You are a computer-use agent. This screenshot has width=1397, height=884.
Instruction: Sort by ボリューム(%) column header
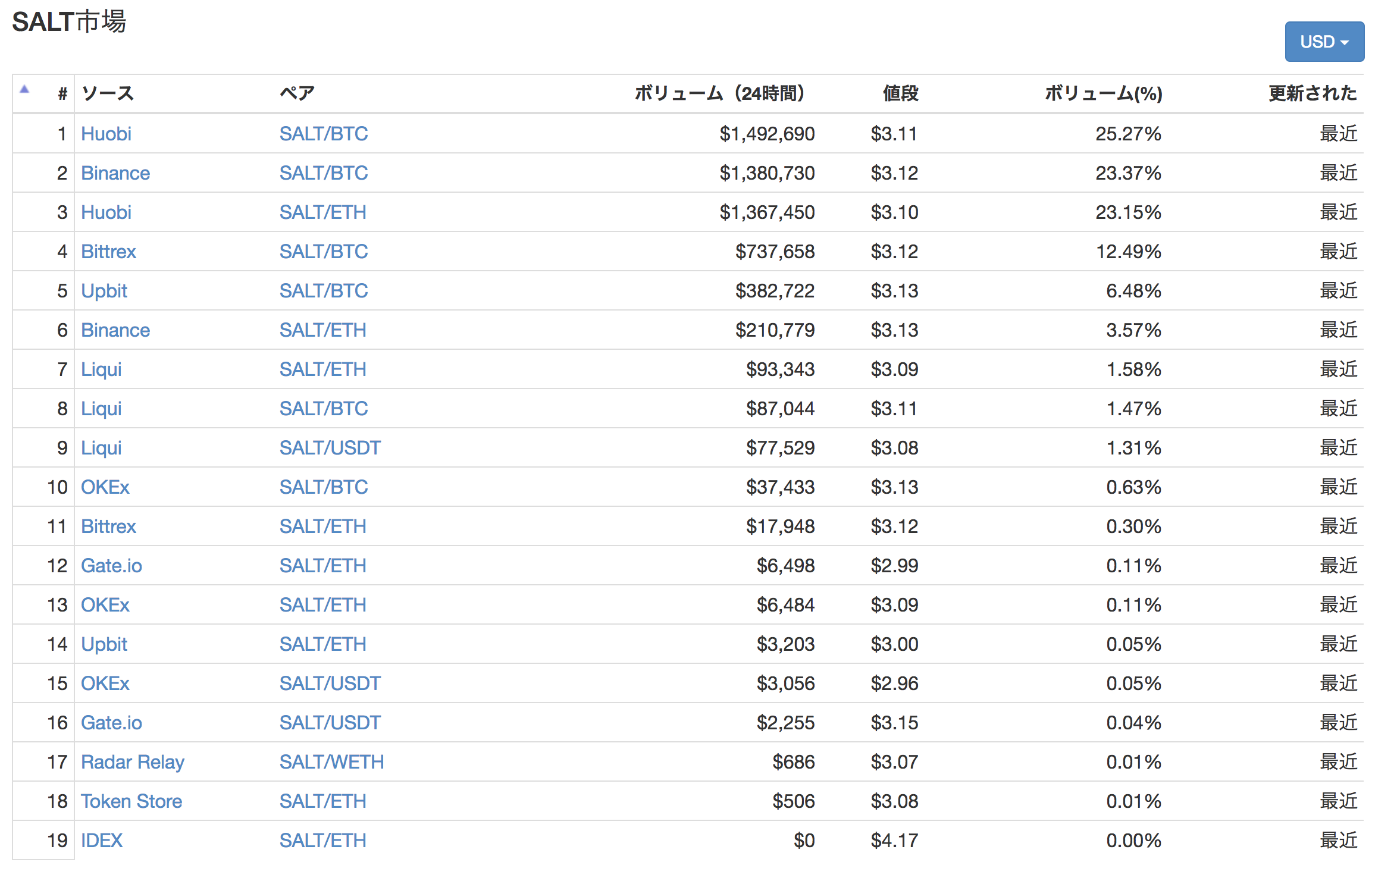(x=1104, y=93)
